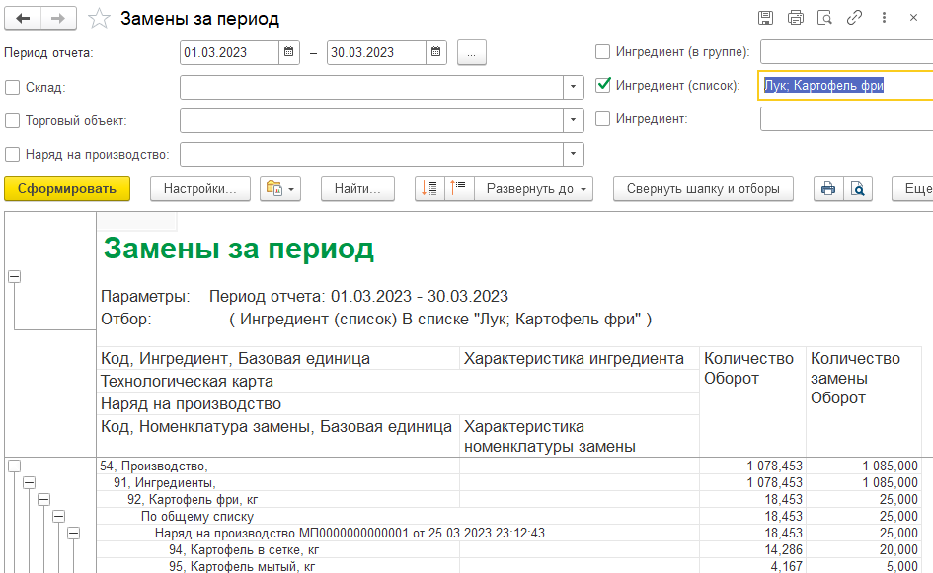Open calendar for start date 01.03.2023

pos(288,52)
